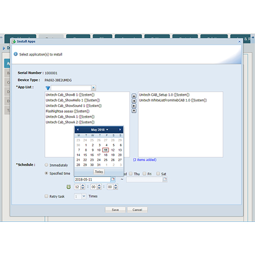
Task: Open the retry Times dropdown
Action: pyautogui.click(x=84, y=196)
